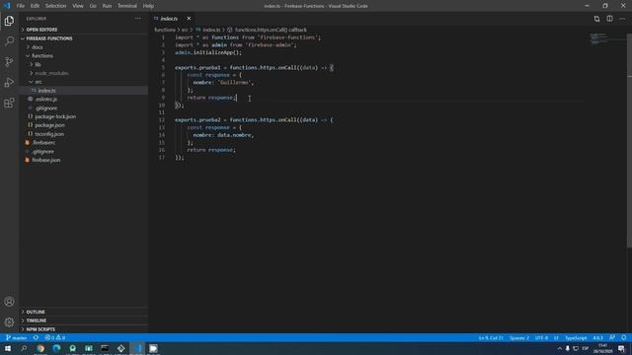Image resolution: width=632 pixels, height=355 pixels.
Task: Open the Run menu
Action: point(107,6)
